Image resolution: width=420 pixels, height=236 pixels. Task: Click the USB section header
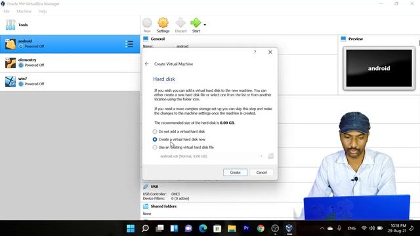[154, 186]
